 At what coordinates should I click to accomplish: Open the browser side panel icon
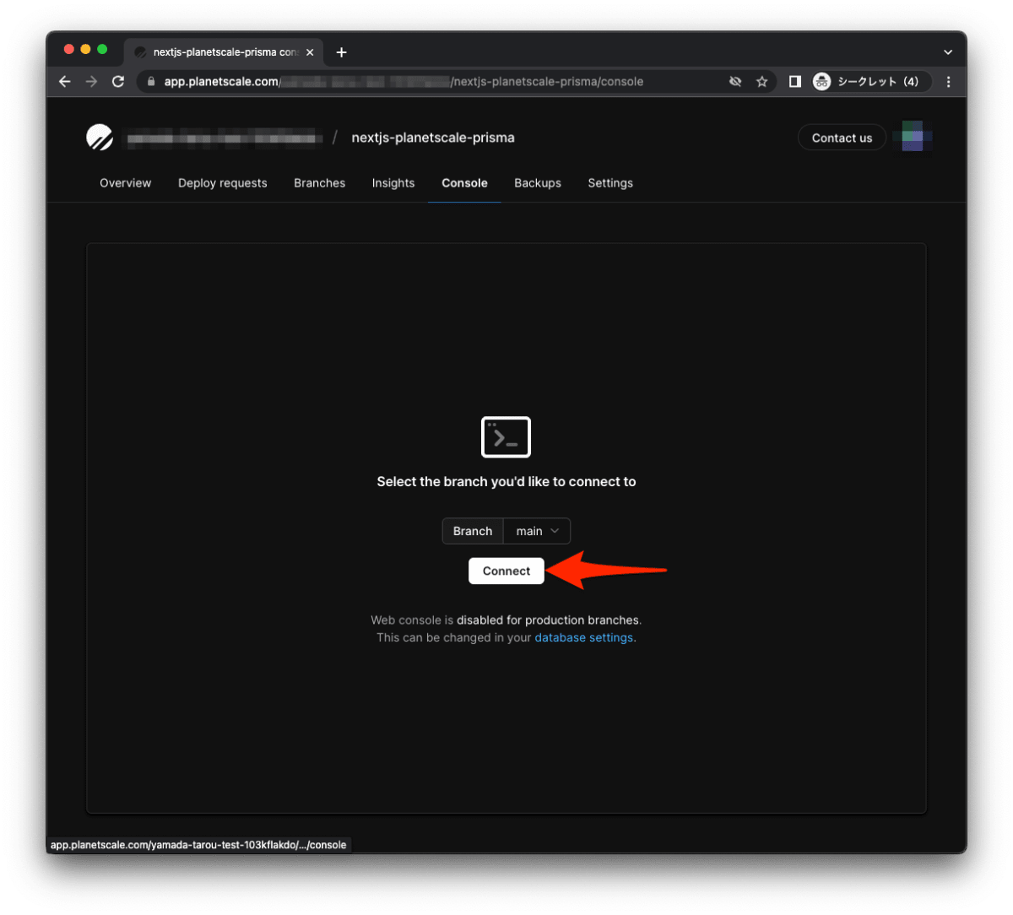click(794, 81)
